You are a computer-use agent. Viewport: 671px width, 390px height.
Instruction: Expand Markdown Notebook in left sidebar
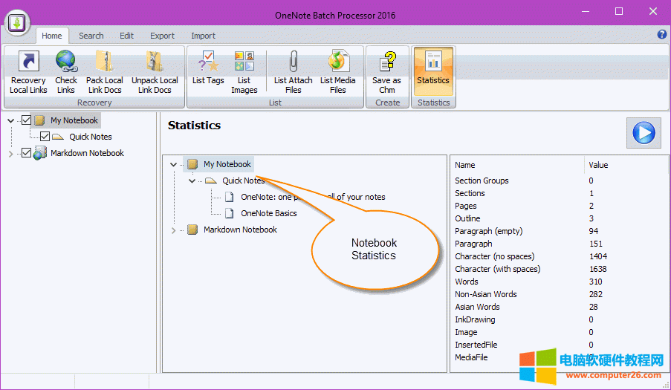(10, 154)
